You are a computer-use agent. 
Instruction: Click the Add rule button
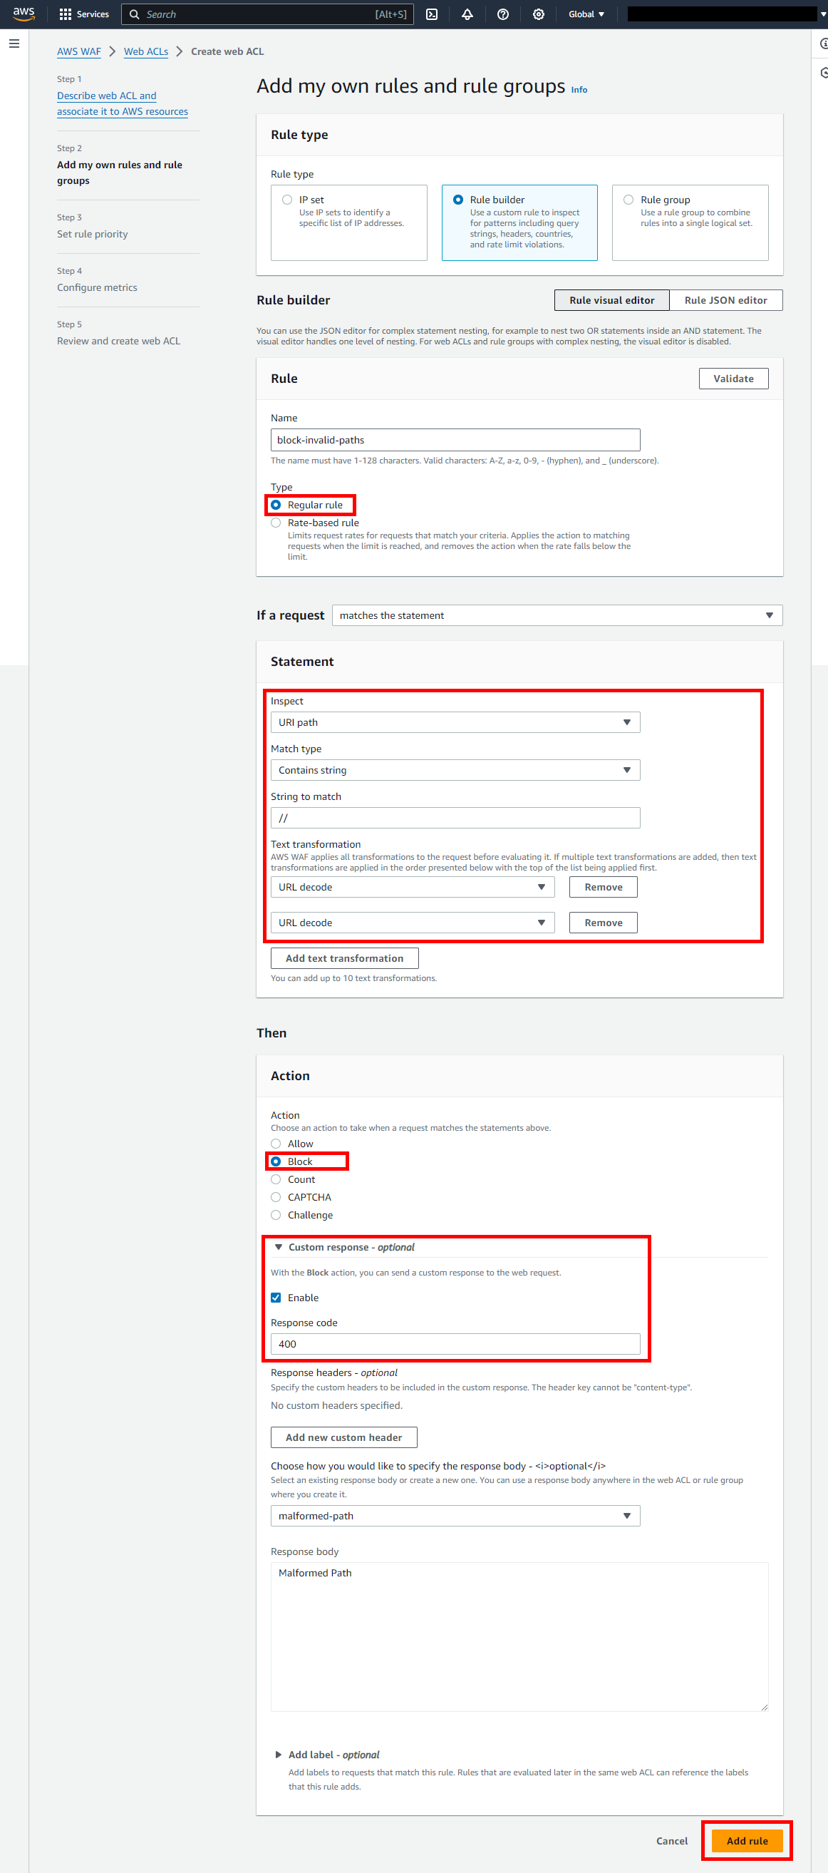point(747,1840)
